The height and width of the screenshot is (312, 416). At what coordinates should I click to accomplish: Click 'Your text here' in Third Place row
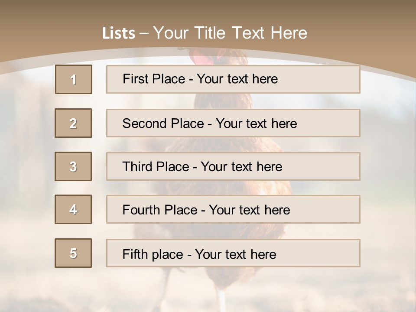point(241,166)
